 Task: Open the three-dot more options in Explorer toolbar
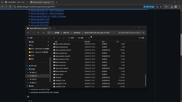pos(89,38)
